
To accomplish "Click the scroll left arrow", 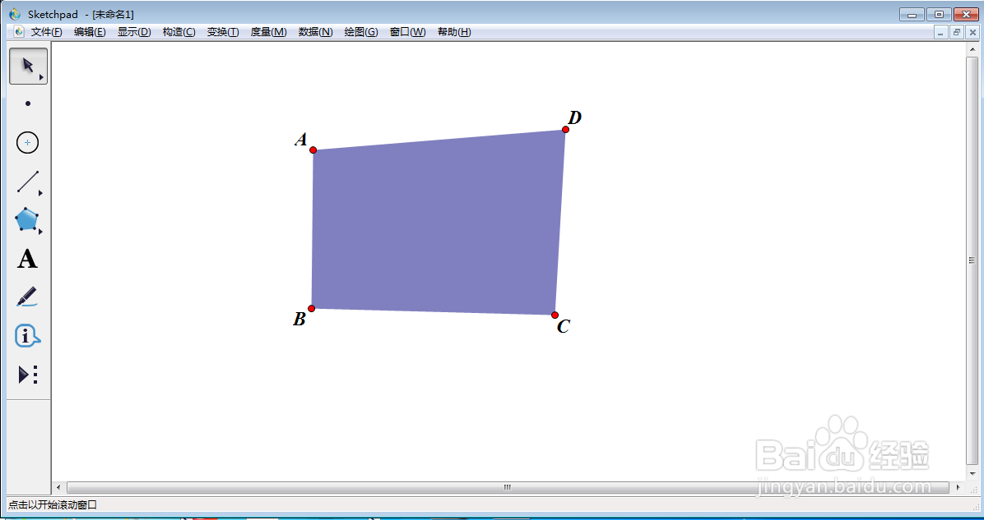I will (59, 487).
